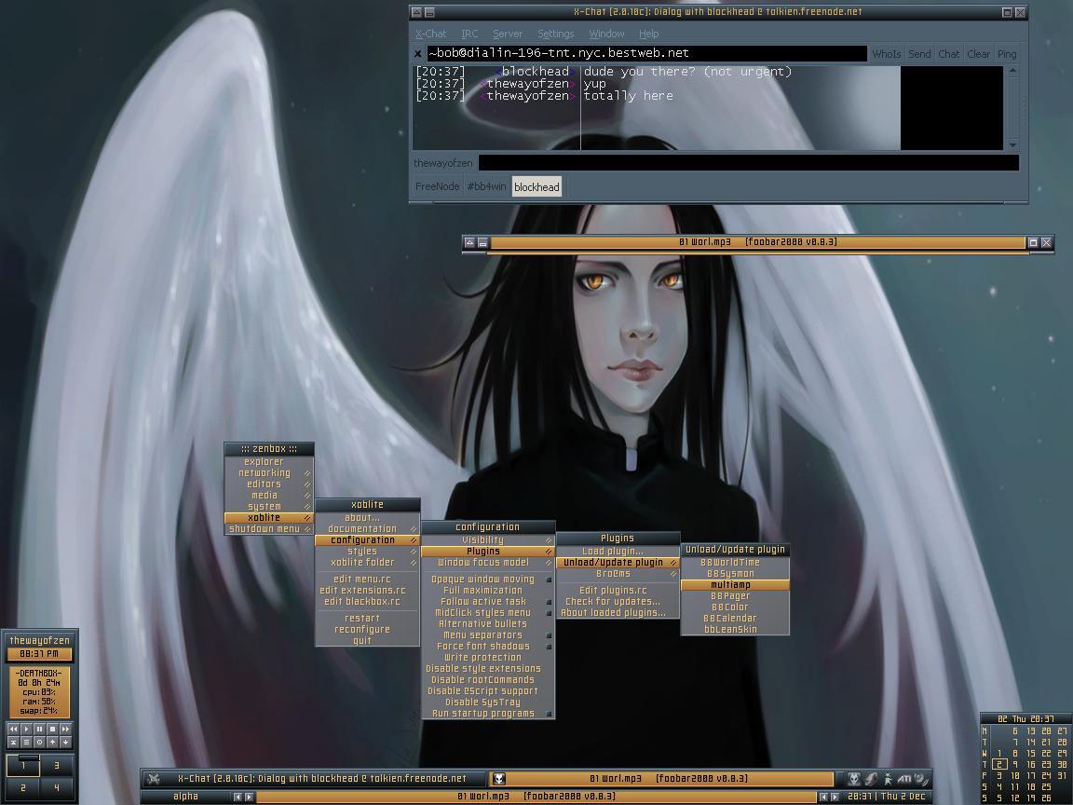Switch to workspace 3 in the pager
This screenshot has height=805, width=1073.
pos(57,766)
